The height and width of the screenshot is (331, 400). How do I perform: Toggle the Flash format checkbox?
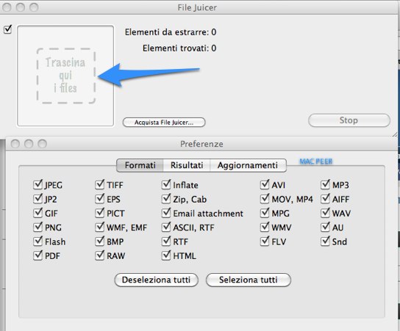tap(37, 241)
